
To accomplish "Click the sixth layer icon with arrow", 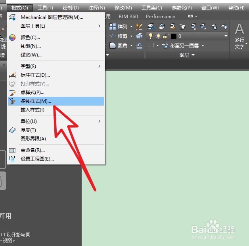I will click(x=203, y=26).
